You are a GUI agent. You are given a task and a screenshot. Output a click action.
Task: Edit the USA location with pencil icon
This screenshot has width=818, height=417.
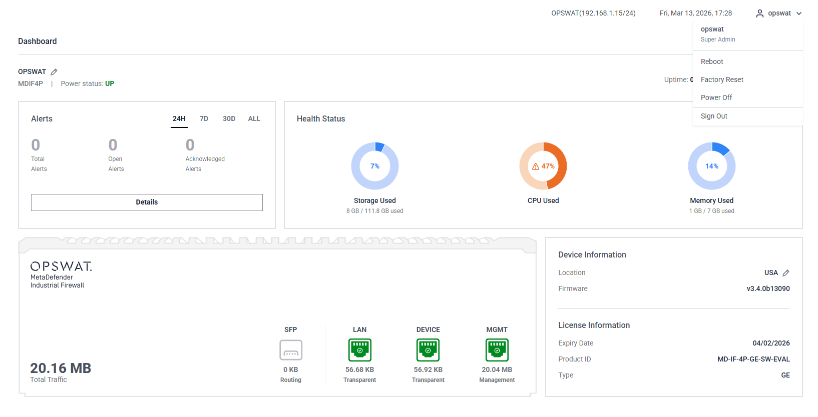[x=786, y=273]
